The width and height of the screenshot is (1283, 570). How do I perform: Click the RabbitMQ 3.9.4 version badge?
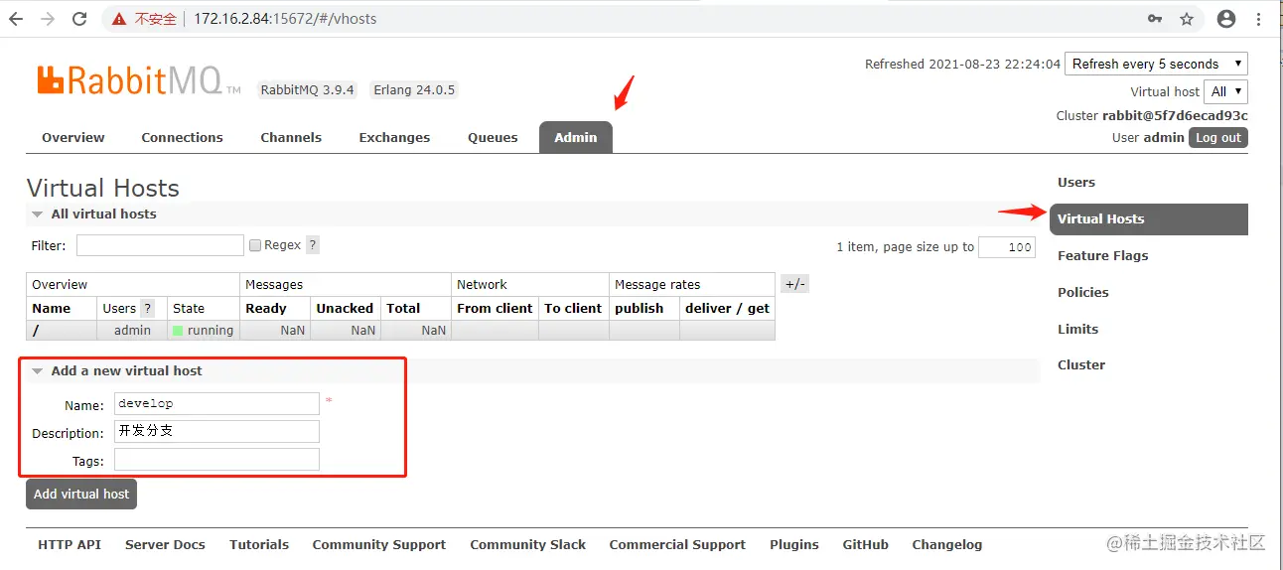pos(307,89)
